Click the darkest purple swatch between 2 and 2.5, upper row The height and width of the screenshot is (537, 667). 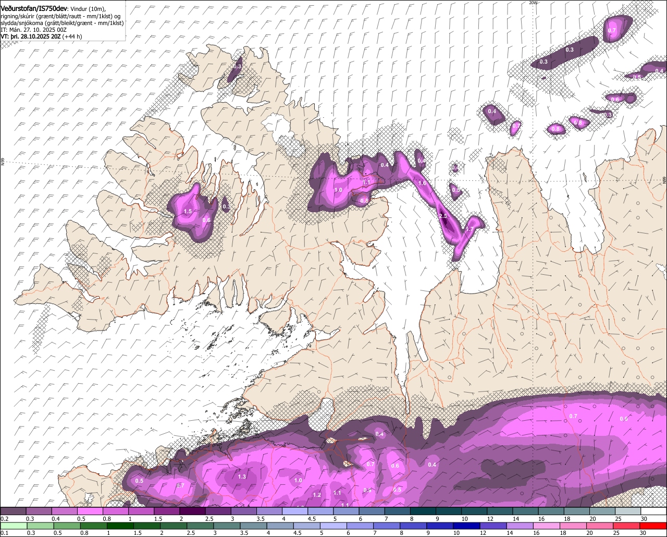[192, 511]
